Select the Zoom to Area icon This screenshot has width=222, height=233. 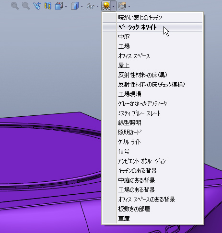coord(26,6)
